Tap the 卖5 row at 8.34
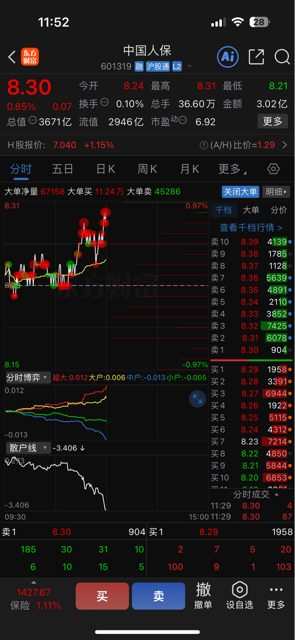 (251, 302)
